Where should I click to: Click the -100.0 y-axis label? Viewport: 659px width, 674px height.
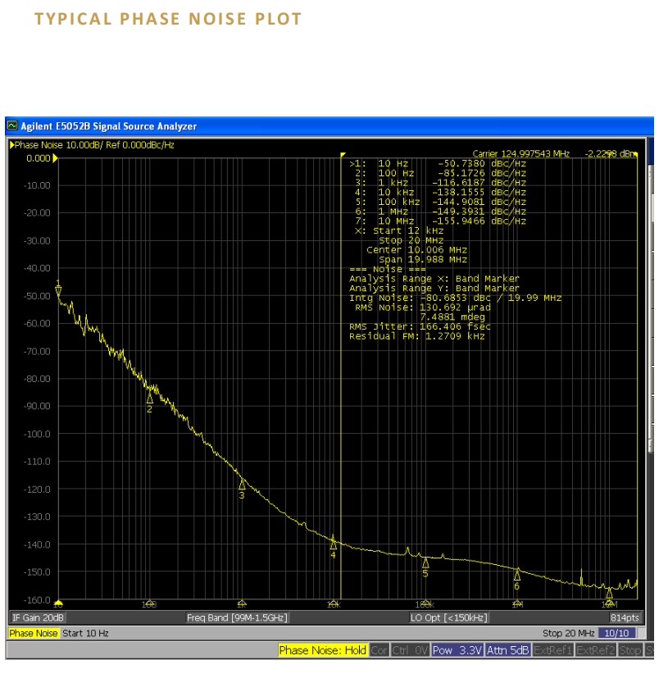[x=37, y=434]
